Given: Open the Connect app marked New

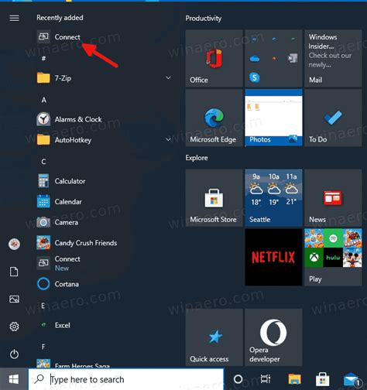Looking at the screenshot, I should point(59,263).
